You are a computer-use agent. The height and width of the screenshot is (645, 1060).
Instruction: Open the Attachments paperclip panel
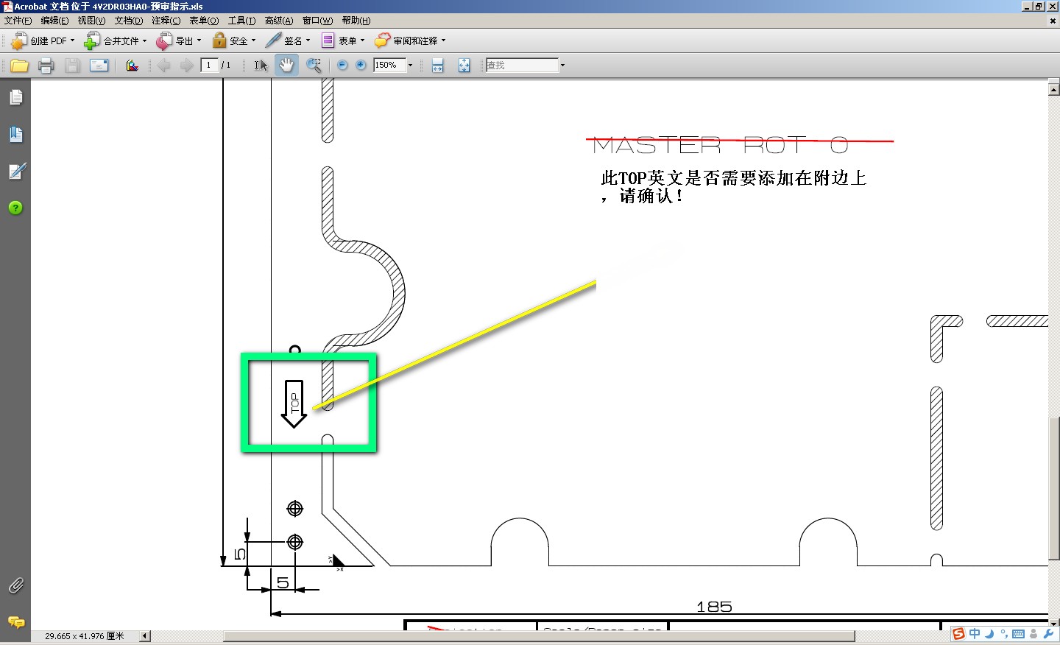tap(15, 585)
